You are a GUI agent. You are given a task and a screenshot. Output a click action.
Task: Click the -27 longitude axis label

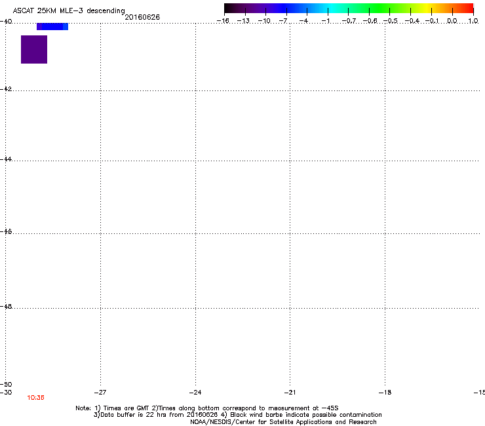tap(100, 393)
